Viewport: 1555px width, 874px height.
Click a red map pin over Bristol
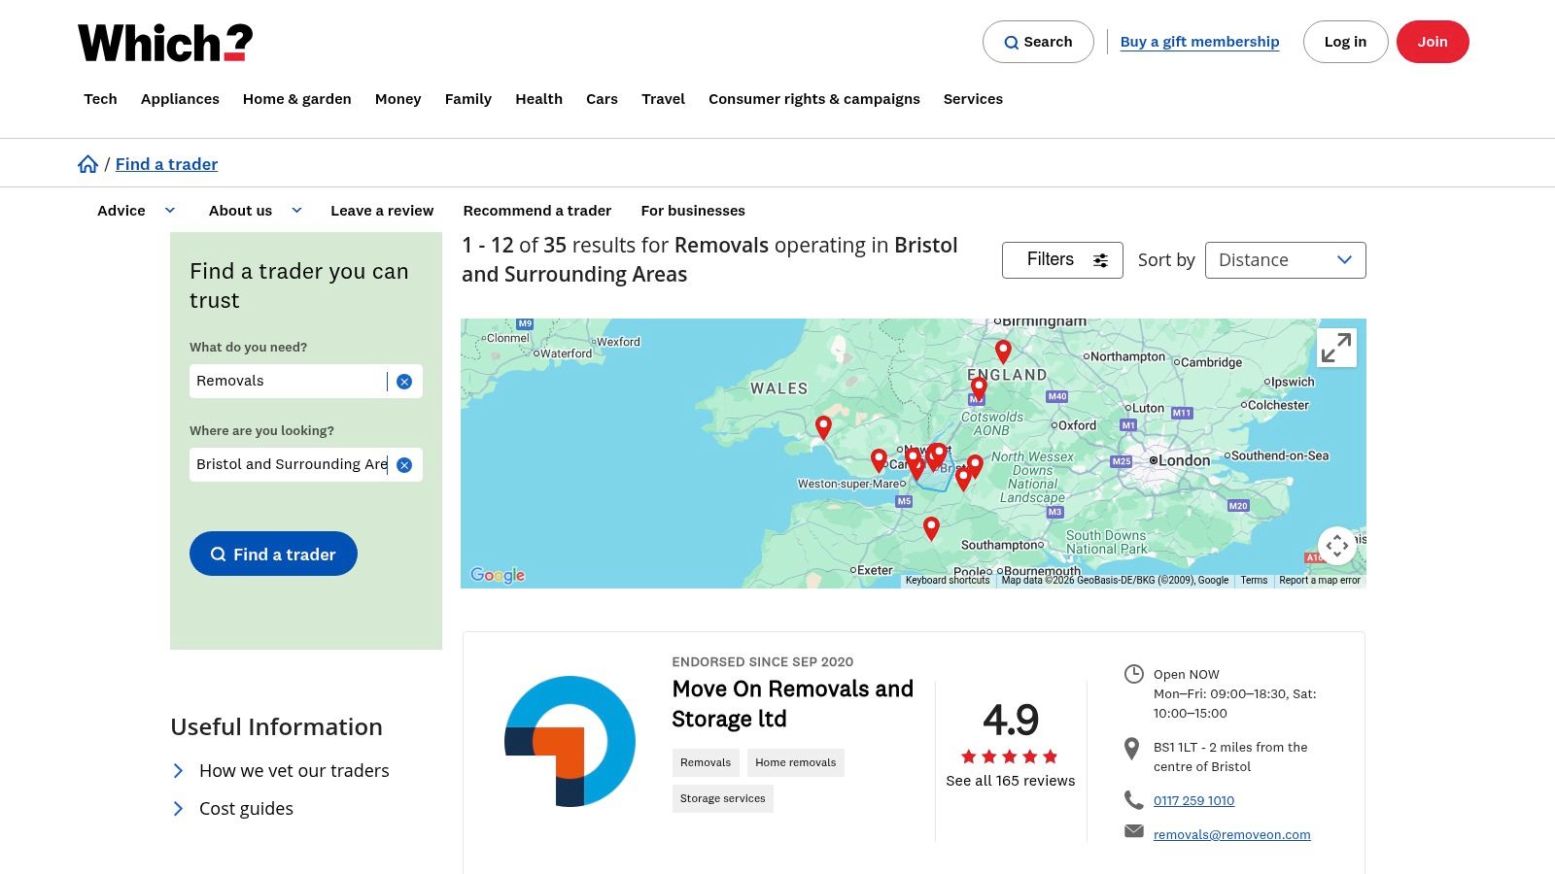(937, 453)
